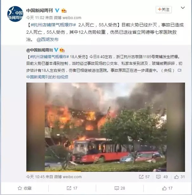Image resolution: width=192 pixels, height=195 pixels.
Task: Open the 中国新闻周刊的秒拍视频 video link
Action: click(x=47, y=77)
